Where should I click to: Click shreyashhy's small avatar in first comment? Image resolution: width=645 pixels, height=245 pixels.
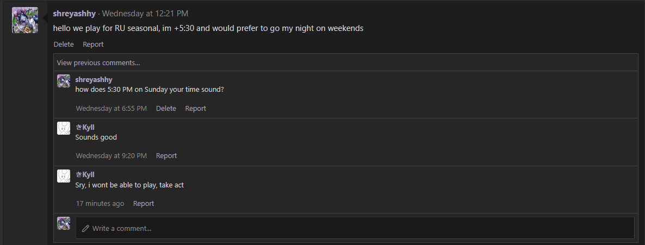63,81
